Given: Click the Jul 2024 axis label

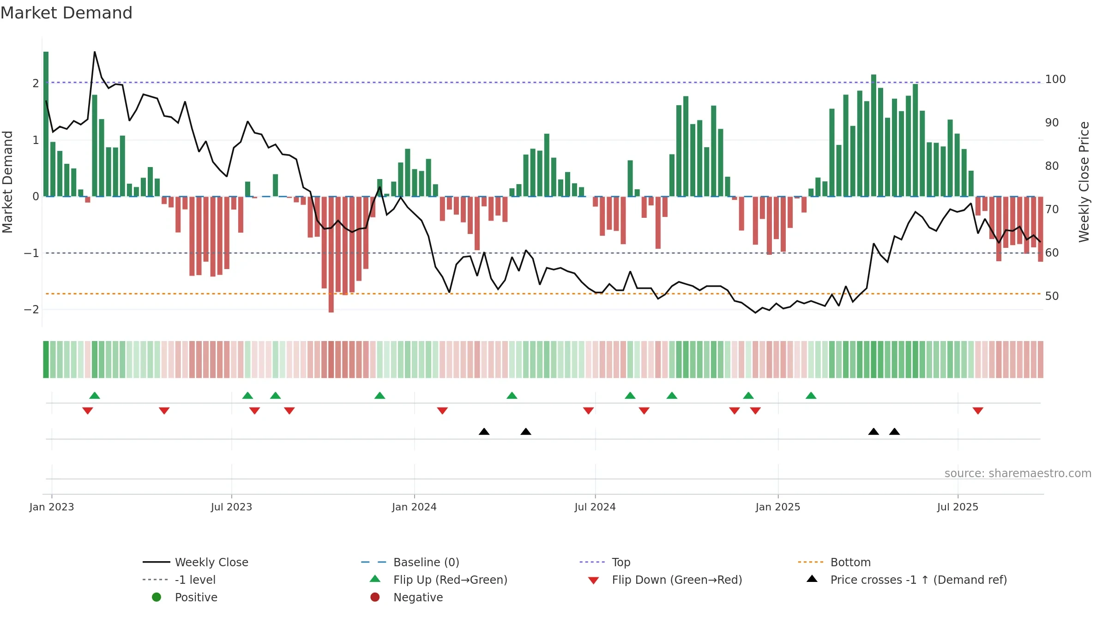Looking at the screenshot, I should click(596, 507).
